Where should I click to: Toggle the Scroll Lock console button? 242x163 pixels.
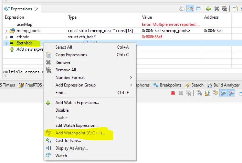click(208, 93)
